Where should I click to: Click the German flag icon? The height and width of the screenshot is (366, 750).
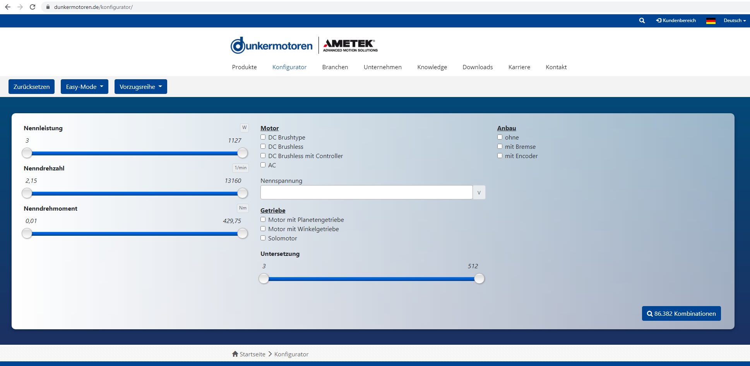pos(711,21)
